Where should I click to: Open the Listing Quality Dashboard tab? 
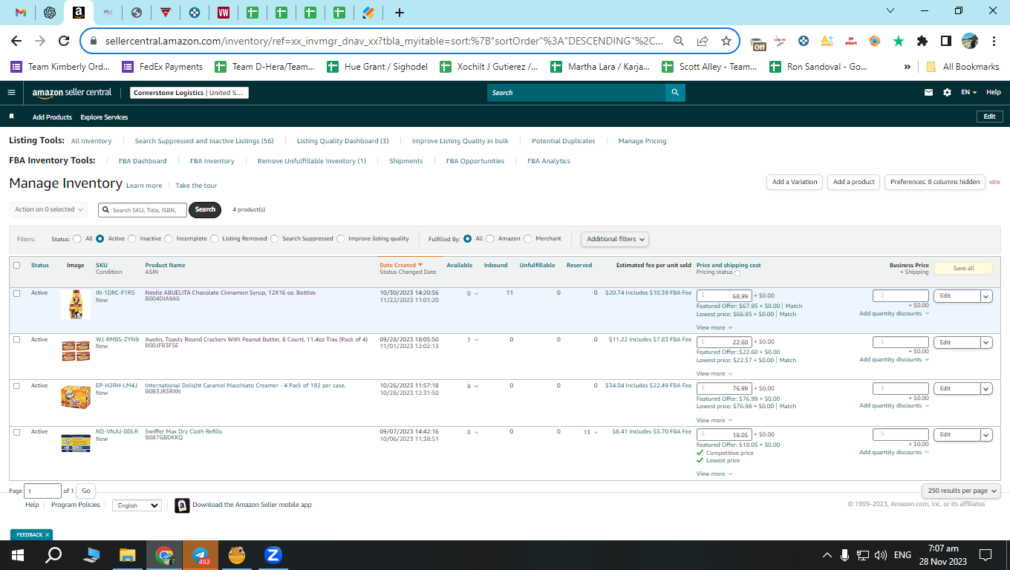(x=342, y=141)
